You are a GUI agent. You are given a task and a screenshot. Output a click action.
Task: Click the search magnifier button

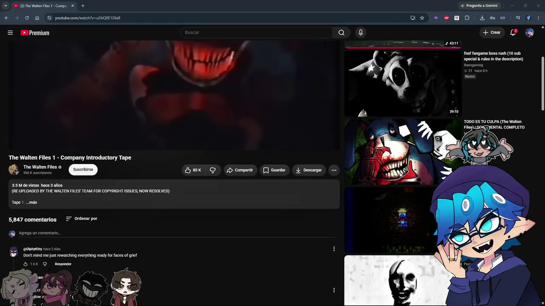point(341,33)
